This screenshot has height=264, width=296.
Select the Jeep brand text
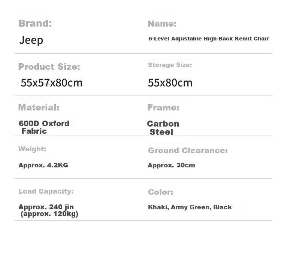[31, 40]
